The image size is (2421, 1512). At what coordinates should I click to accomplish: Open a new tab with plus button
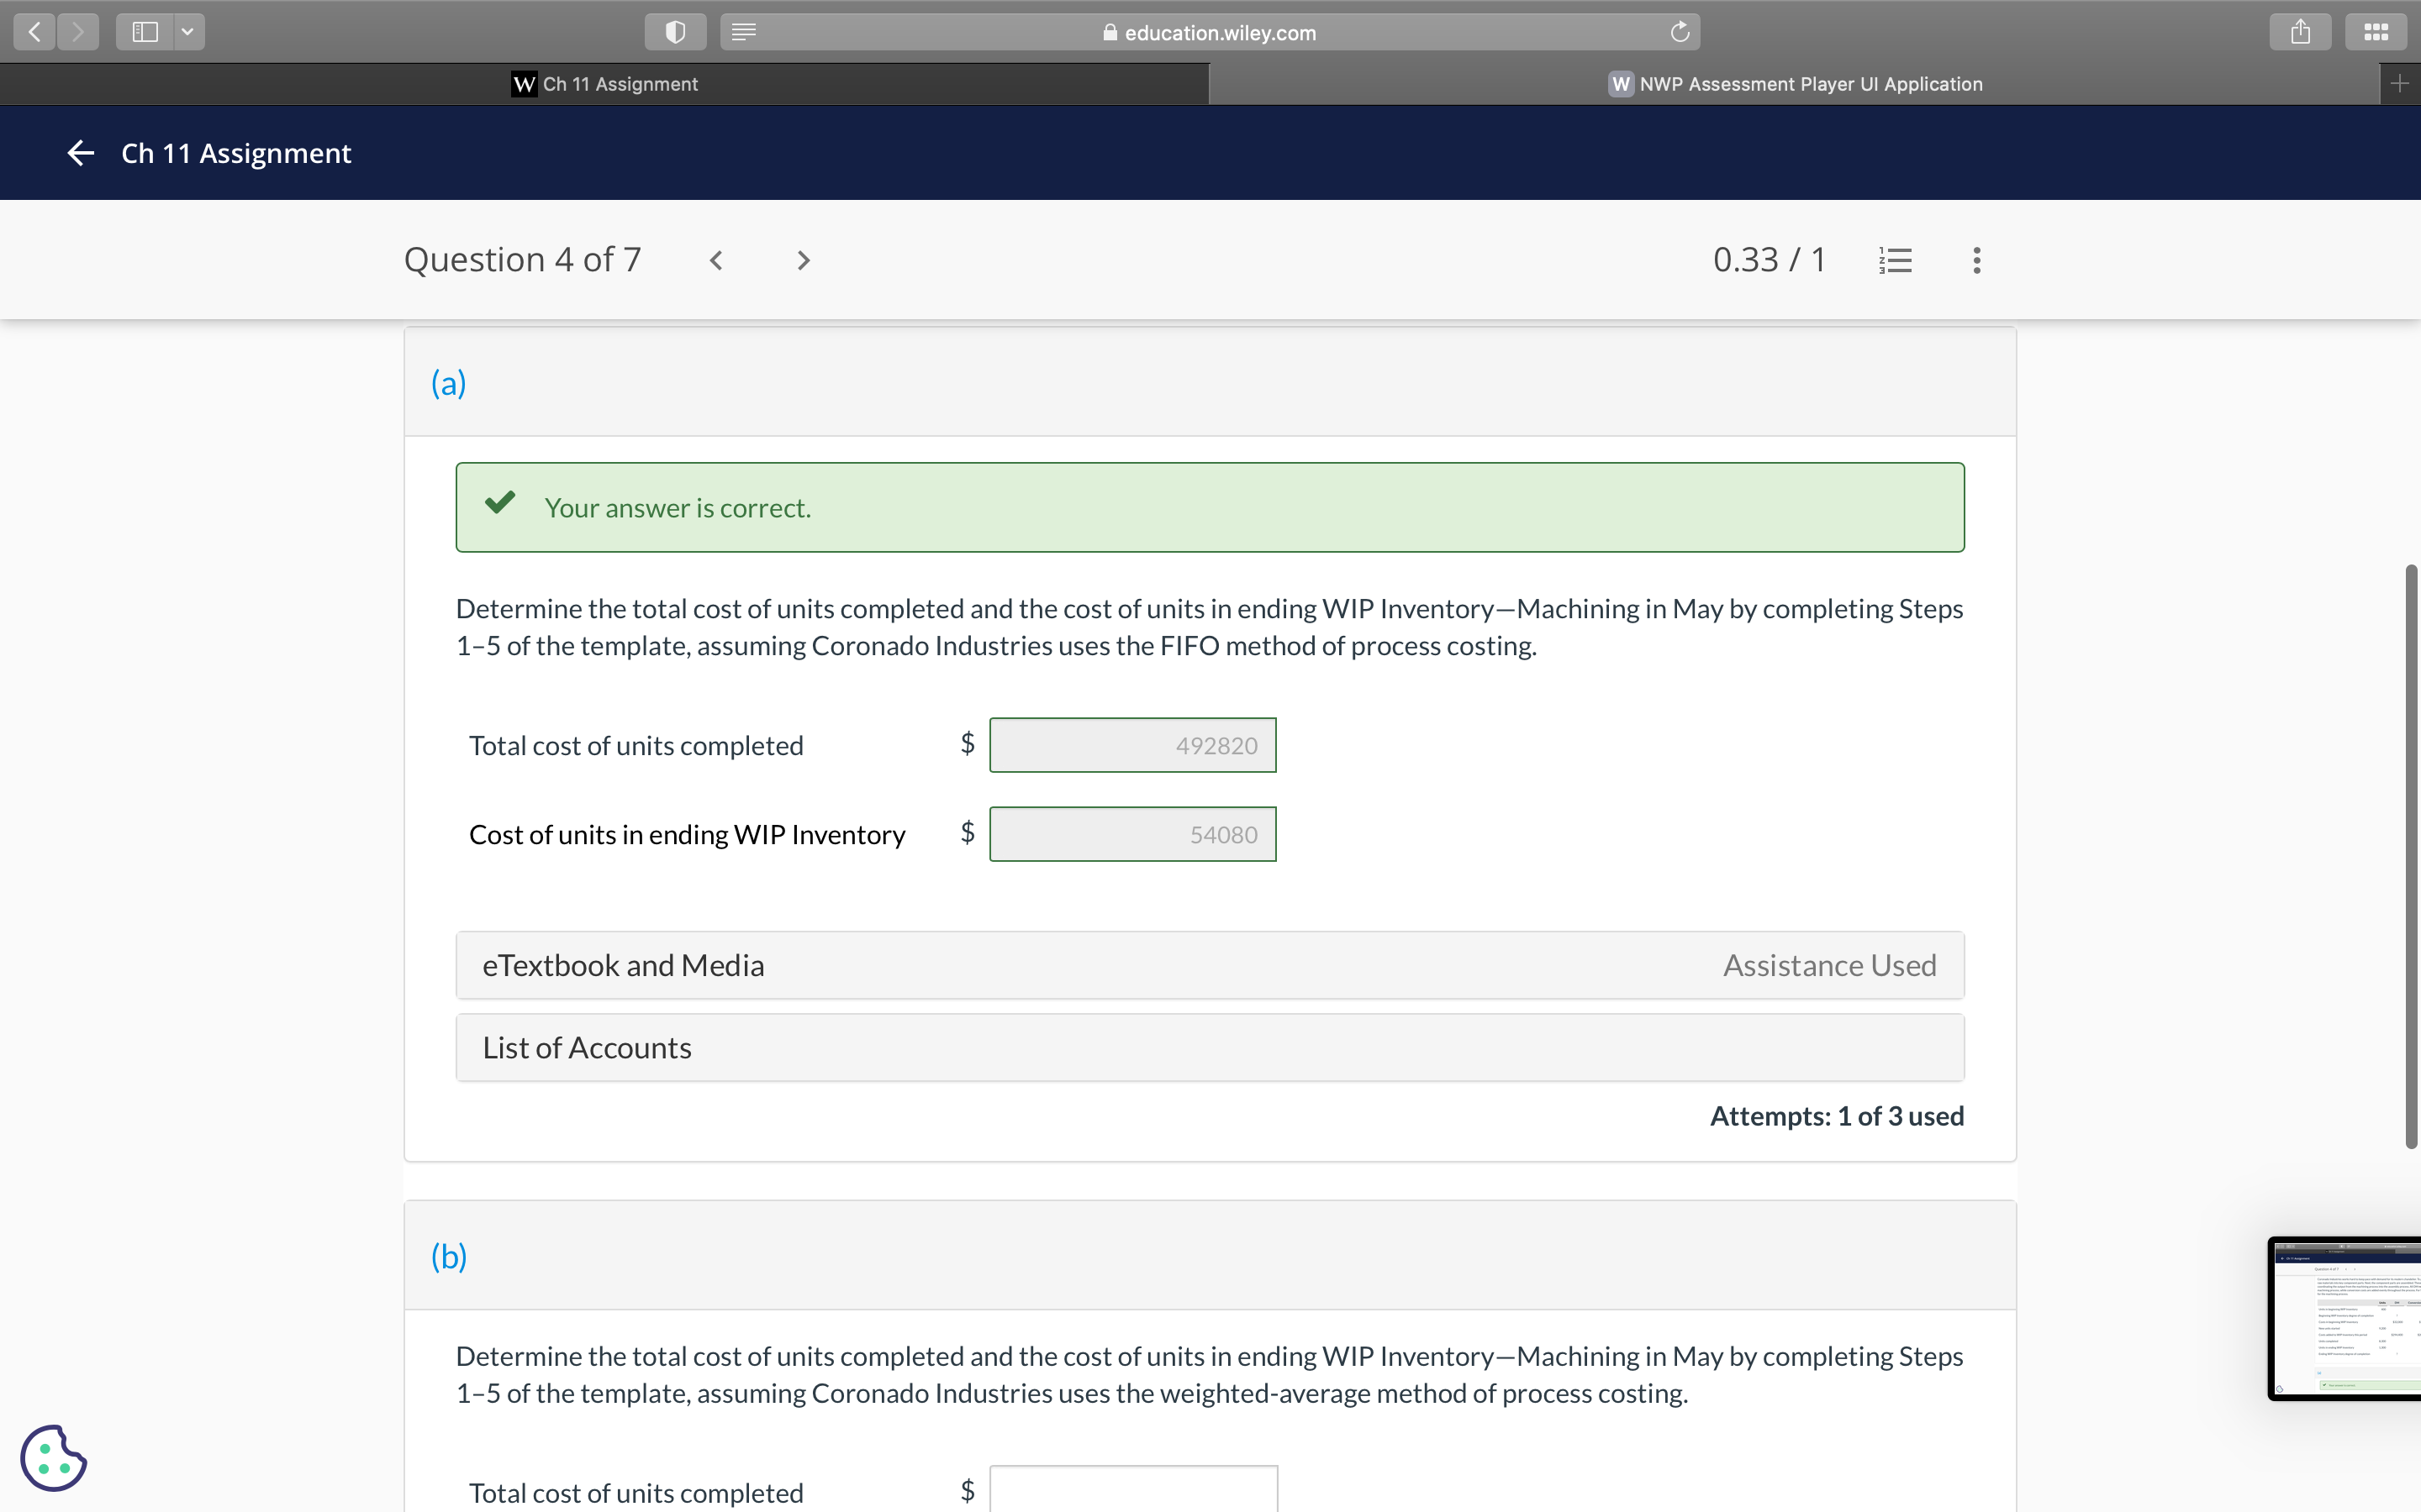click(x=2399, y=84)
